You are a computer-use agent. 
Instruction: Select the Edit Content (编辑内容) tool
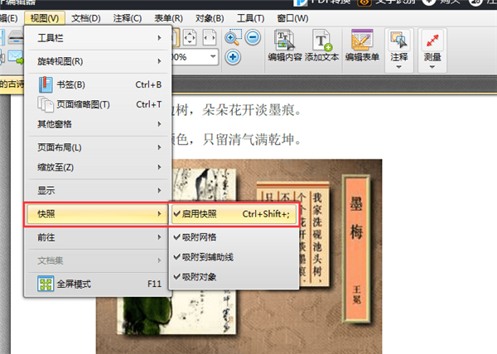[x=285, y=45]
